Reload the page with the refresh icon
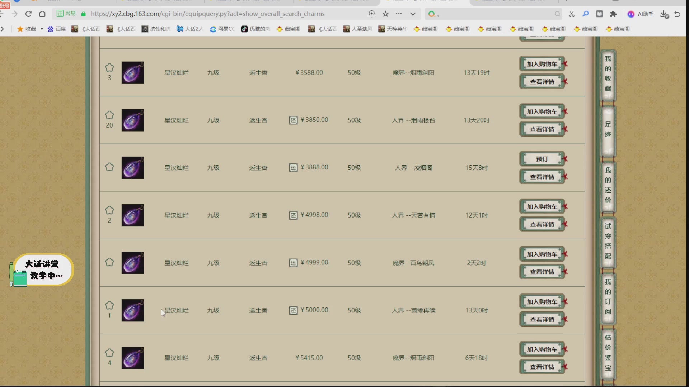 [x=28, y=14]
